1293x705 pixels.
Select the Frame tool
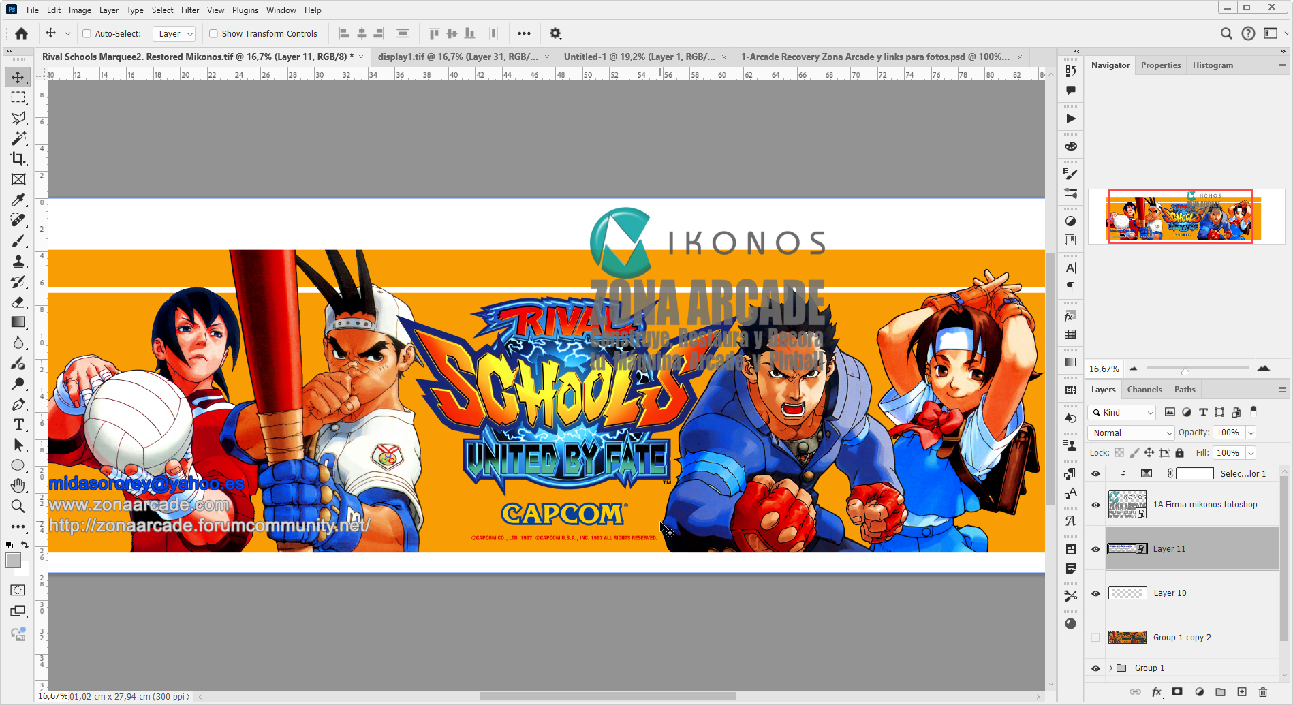click(18, 179)
